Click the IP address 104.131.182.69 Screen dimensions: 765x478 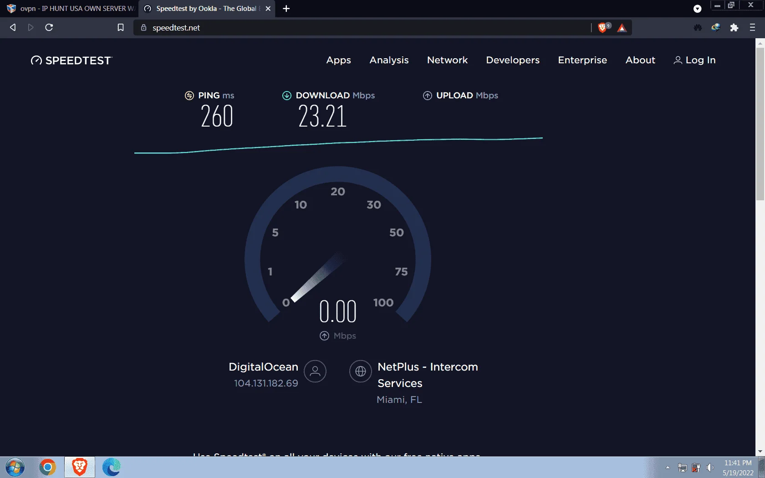266,383
